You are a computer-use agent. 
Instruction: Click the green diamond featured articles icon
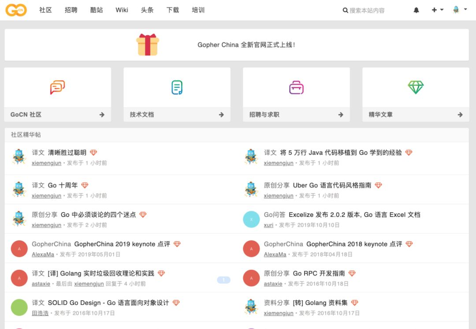tap(416, 87)
